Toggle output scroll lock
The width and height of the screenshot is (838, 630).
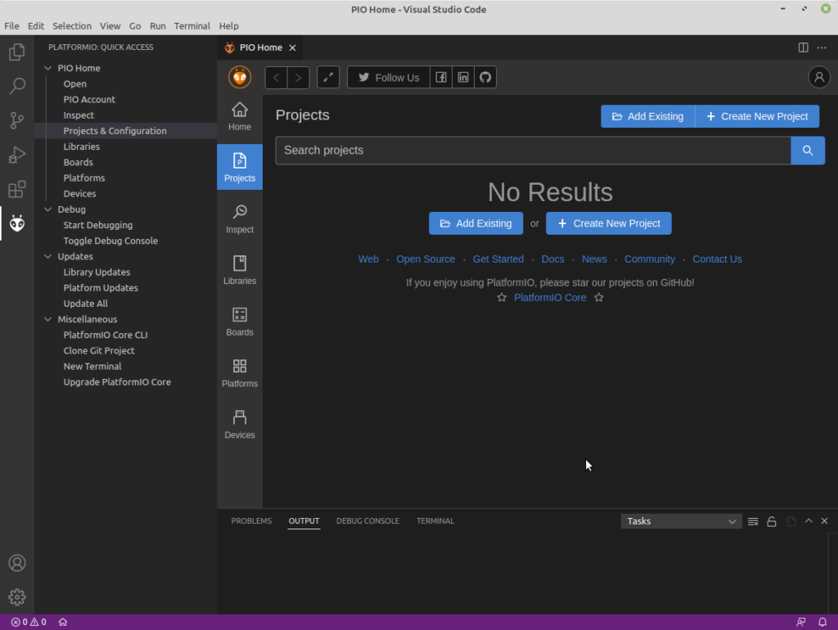coord(771,521)
